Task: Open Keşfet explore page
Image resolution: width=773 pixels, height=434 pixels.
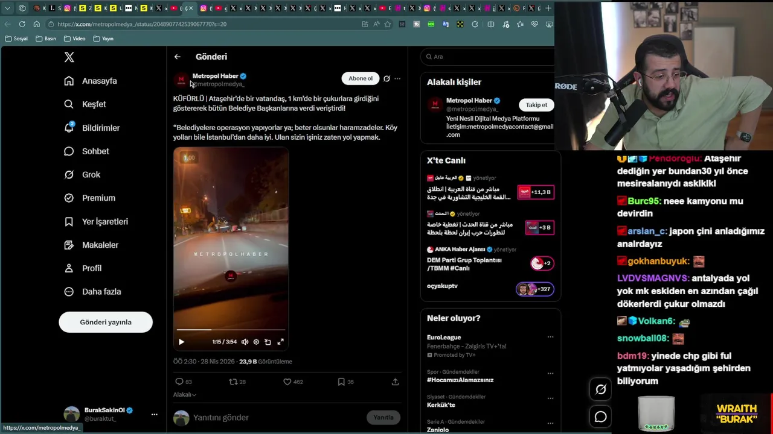Action: pyautogui.click(x=85, y=104)
